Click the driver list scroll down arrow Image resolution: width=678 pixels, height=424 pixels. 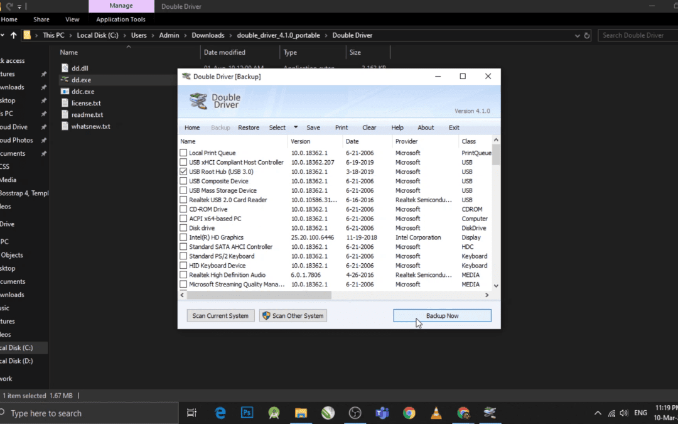(496, 286)
